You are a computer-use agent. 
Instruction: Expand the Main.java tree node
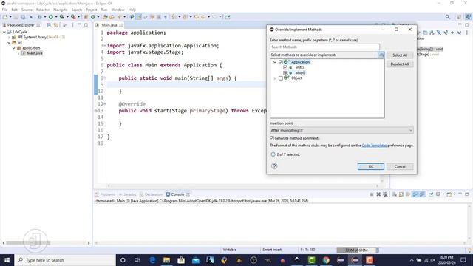tap(18, 53)
